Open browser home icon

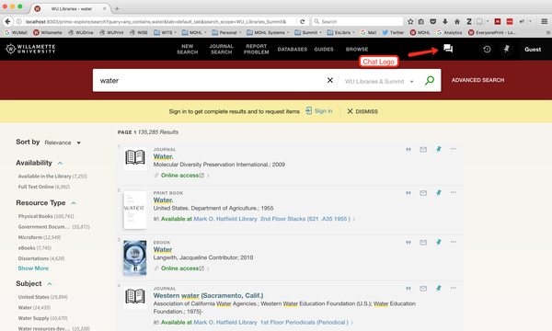pyautogui.click(x=457, y=21)
